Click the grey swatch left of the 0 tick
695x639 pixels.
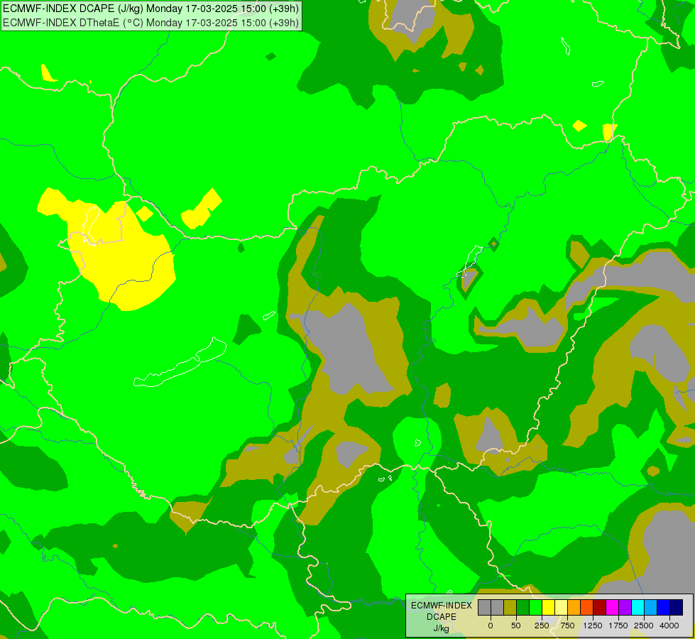pos(484,608)
